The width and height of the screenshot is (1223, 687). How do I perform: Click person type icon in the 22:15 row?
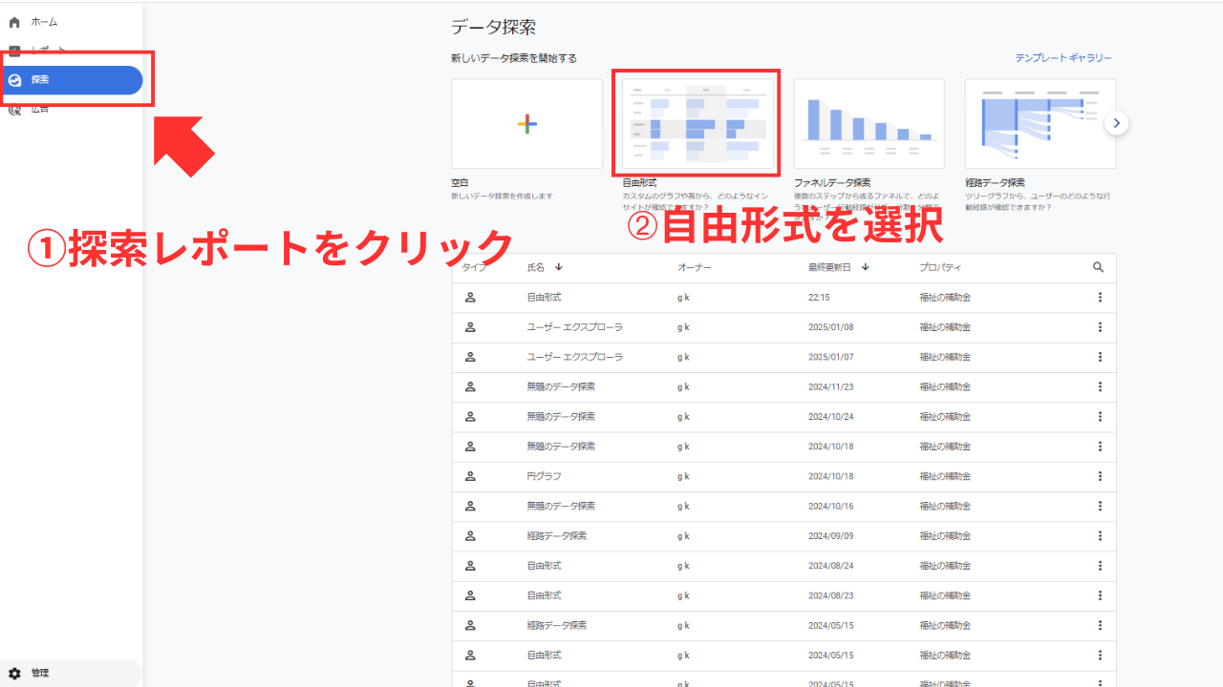[x=470, y=298]
